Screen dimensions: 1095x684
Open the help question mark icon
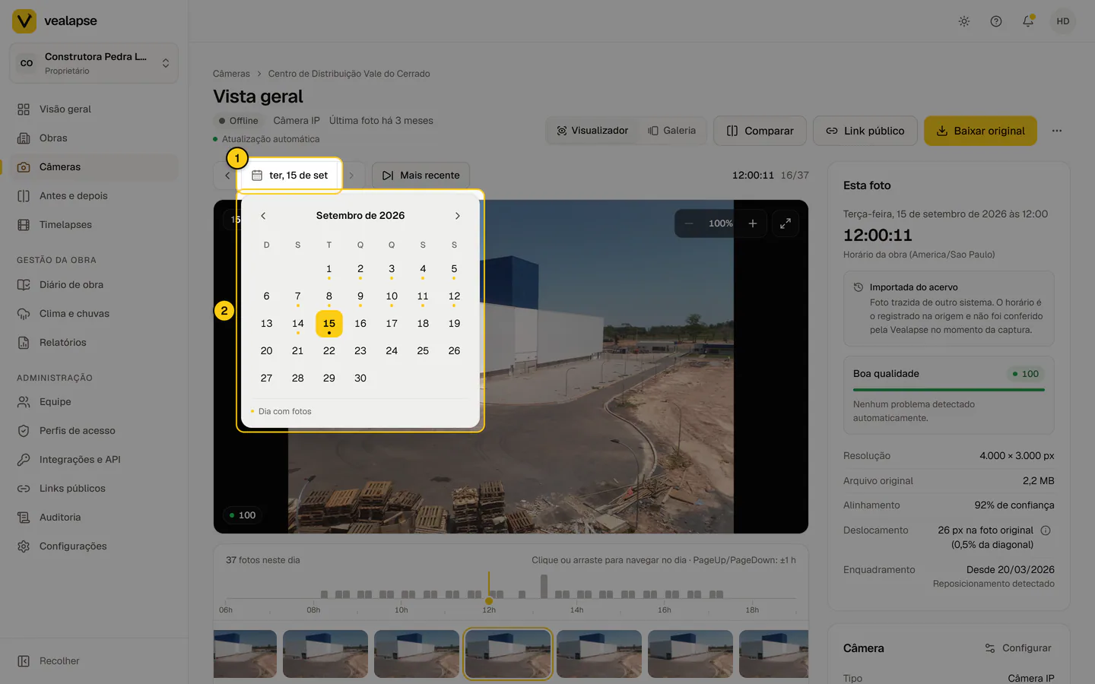tap(995, 21)
